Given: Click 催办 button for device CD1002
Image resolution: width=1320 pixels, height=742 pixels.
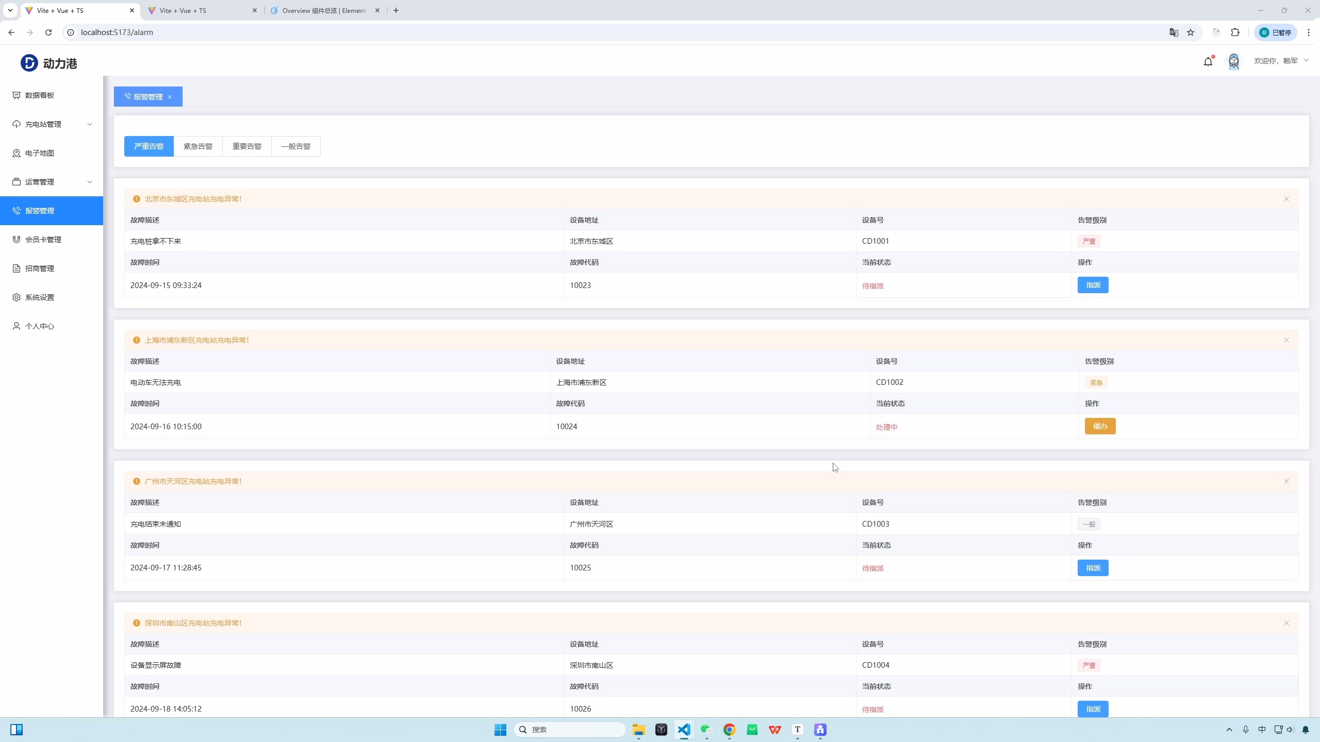Looking at the screenshot, I should pyautogui.click(x=1100, y=426).
